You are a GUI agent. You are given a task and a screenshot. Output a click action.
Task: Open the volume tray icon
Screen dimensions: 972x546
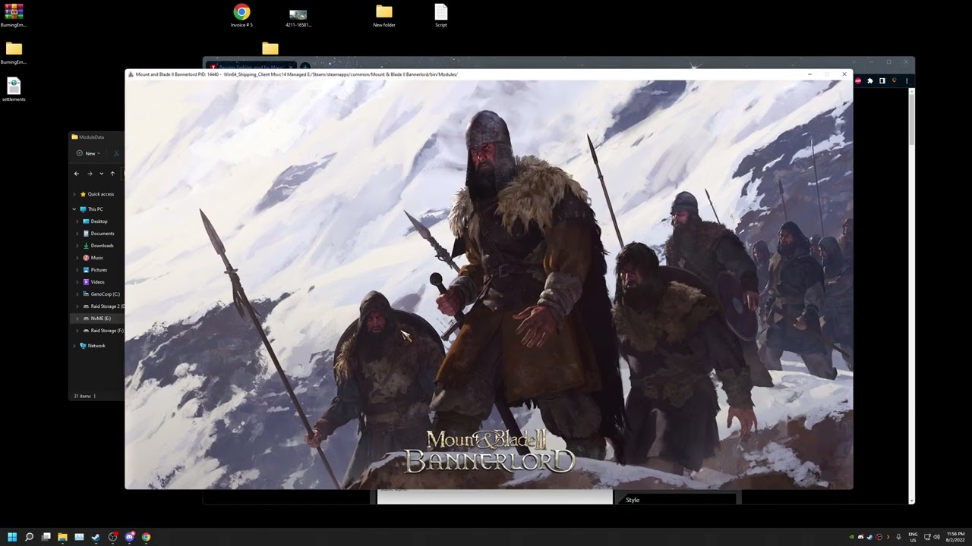point(936,537)
